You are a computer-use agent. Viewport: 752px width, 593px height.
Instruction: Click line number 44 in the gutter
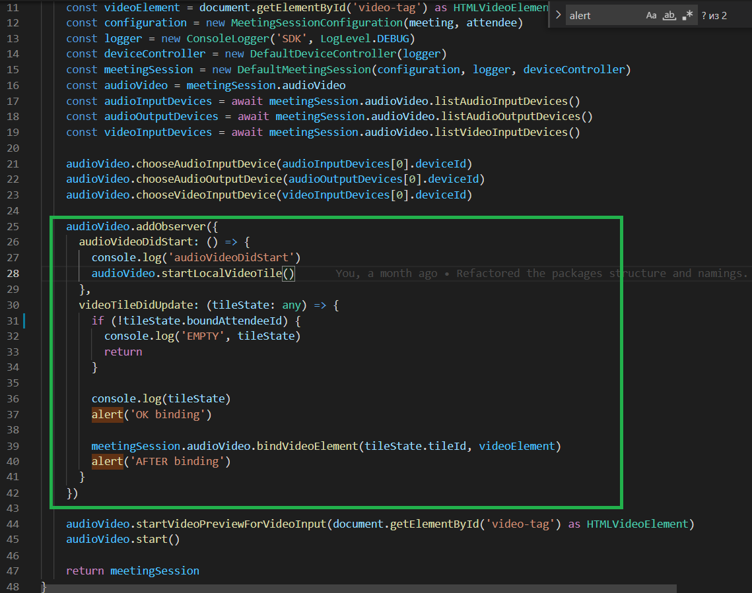[13, 524]
